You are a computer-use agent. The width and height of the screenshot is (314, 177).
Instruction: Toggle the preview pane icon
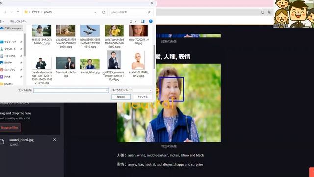click(x=143, y=21)
